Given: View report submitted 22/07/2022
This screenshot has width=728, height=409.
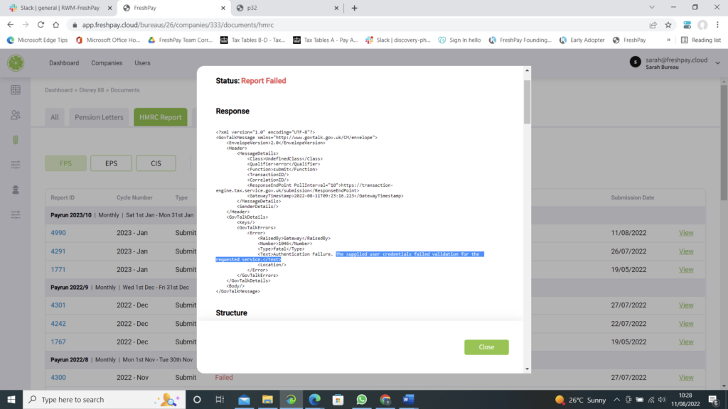Looking at the screenshot, I should [x=686, y=324].
